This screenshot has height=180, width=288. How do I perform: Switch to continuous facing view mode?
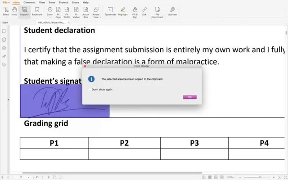222,177
